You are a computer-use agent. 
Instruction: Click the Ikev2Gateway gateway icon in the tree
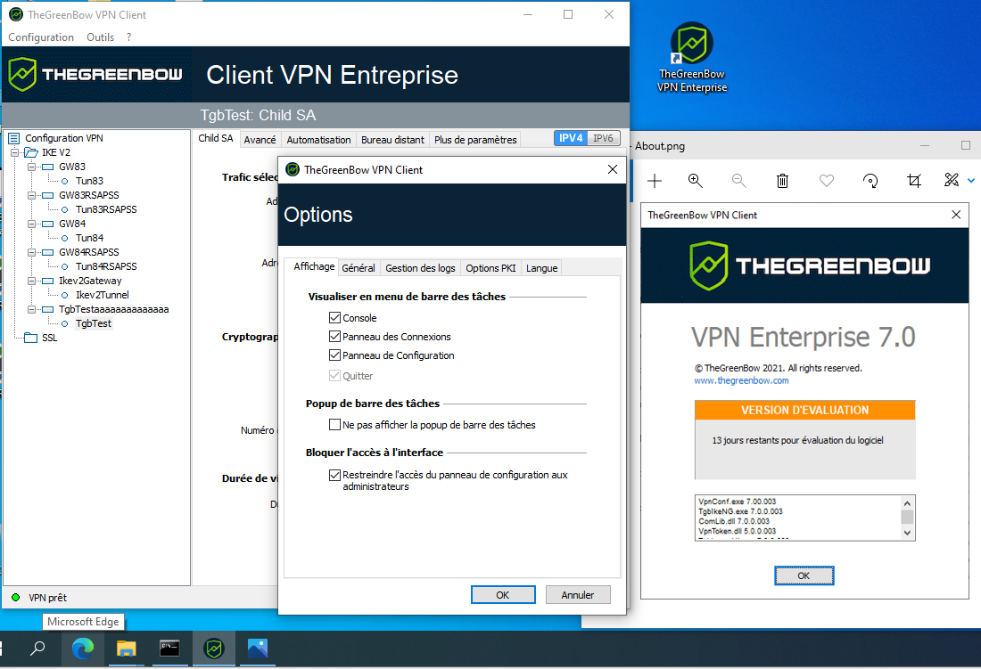pos(47,281)
